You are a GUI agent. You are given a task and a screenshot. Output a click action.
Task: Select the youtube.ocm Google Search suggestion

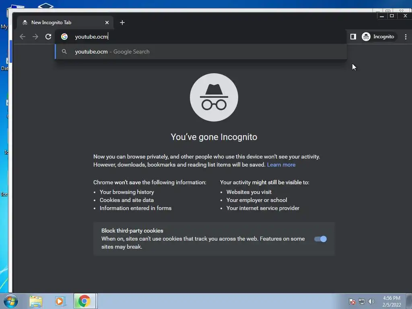201,52
